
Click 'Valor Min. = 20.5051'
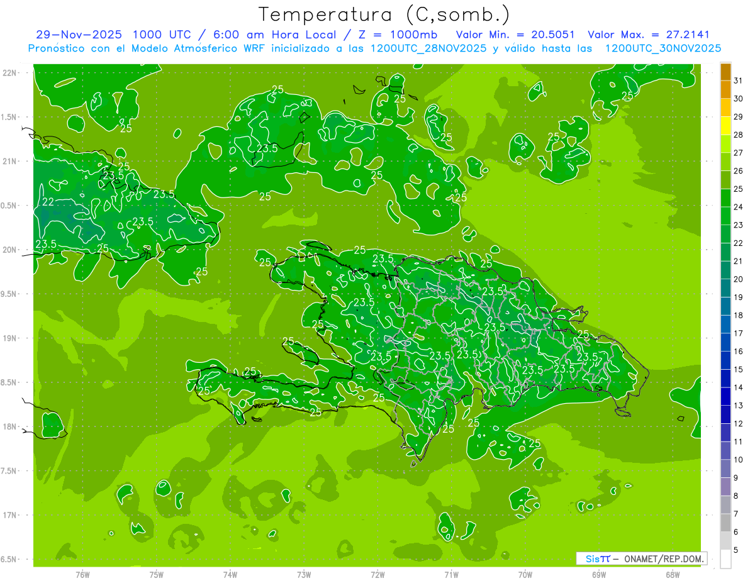517,35
